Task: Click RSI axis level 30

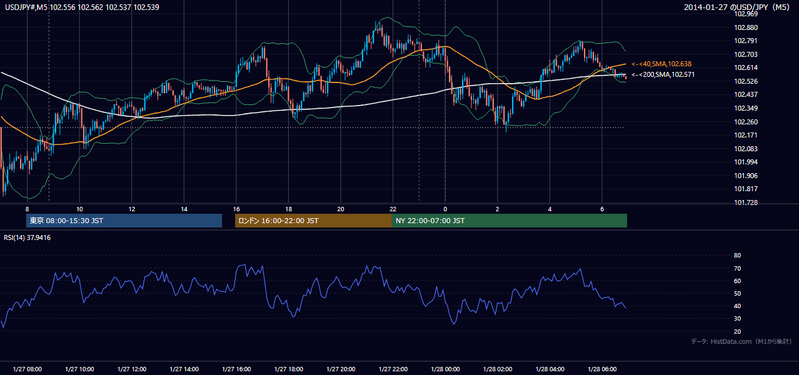Action: coord(737,319)
